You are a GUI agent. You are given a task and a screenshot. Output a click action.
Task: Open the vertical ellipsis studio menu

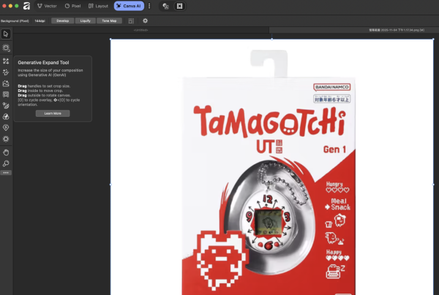pyautogui.click(x=149, y=6)
